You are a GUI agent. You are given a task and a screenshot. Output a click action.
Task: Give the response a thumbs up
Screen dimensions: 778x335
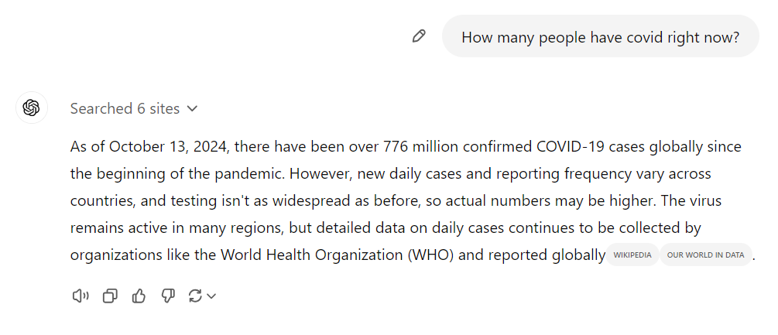tap(139, 296)
